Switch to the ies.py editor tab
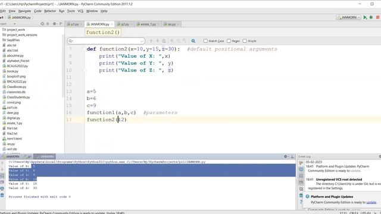The height and width of the screenshot is (214, 381). (171, 24)
